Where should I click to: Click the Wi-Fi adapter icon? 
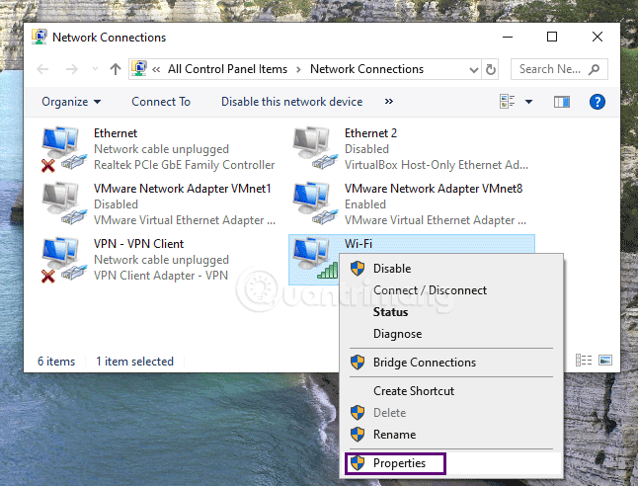tap(315, 259)
